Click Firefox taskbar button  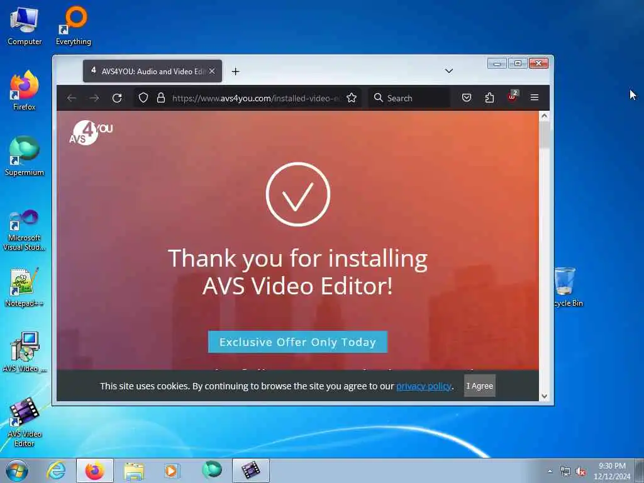[x=95, y=470]
